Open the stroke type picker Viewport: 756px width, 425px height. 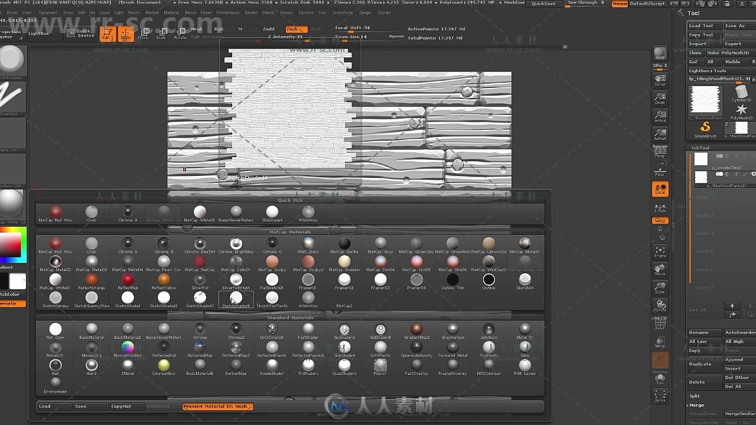(x=11, y=96)
